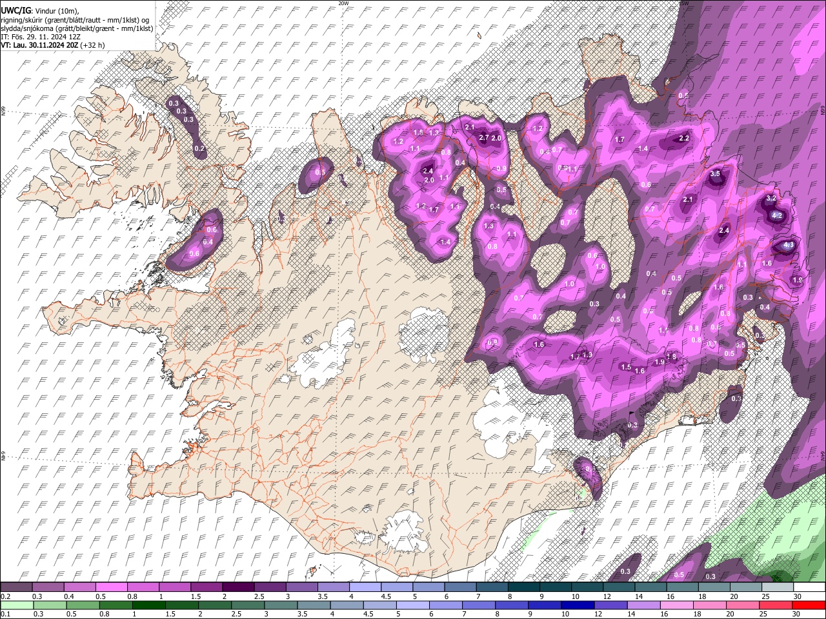Screen dimensions: 826x619
Task: Select the 6–7 slate blue swatch on the upper scale
Action: click(460, 587)
